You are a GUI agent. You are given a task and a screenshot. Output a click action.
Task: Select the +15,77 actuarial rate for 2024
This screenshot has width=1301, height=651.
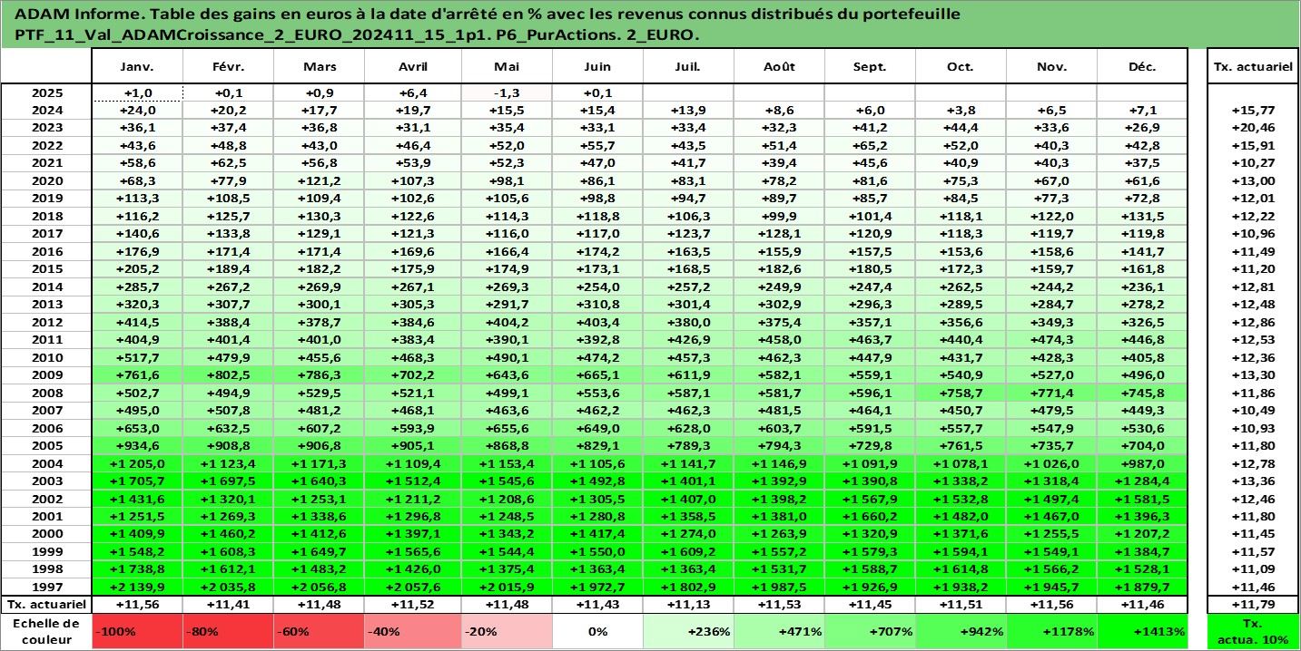click(x=1254, y=111)
